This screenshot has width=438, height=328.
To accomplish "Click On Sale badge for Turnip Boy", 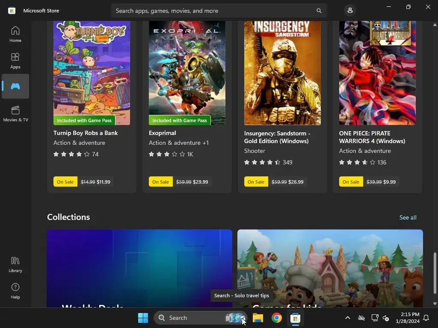I will [x=65, y=182].
